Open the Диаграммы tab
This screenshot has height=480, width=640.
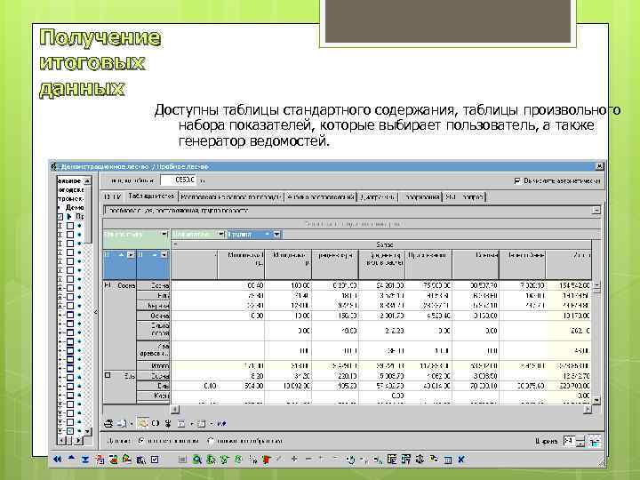(x=378, y=197)
